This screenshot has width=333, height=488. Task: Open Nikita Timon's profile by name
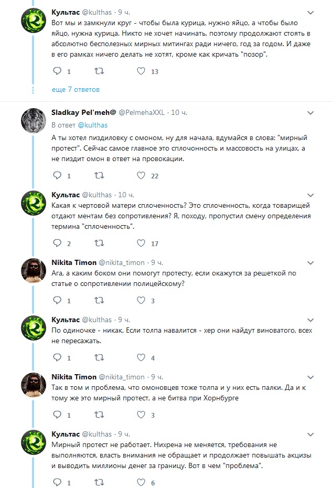[x=74, y=262]
